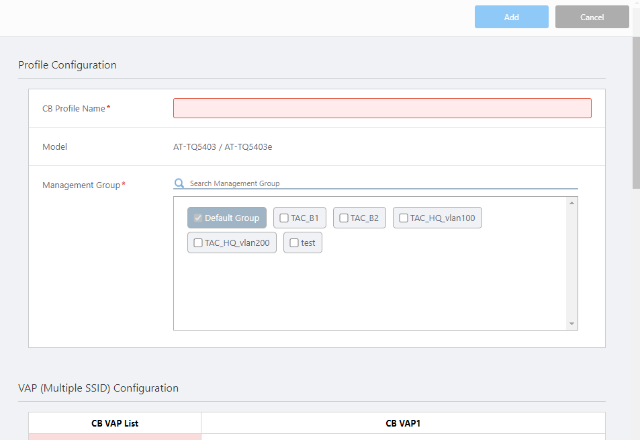This screenshot has width=640, height=440.
Task: Focus the CB Profile Name input field
Action: 382,108
